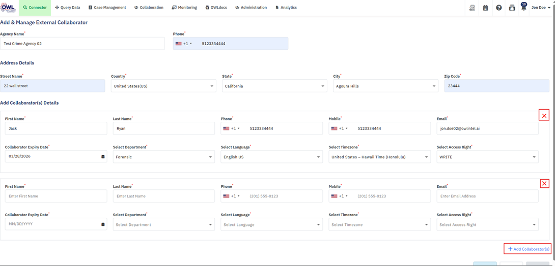
Task: Open the calendar icon in top bar
Action: coord(485,8)
